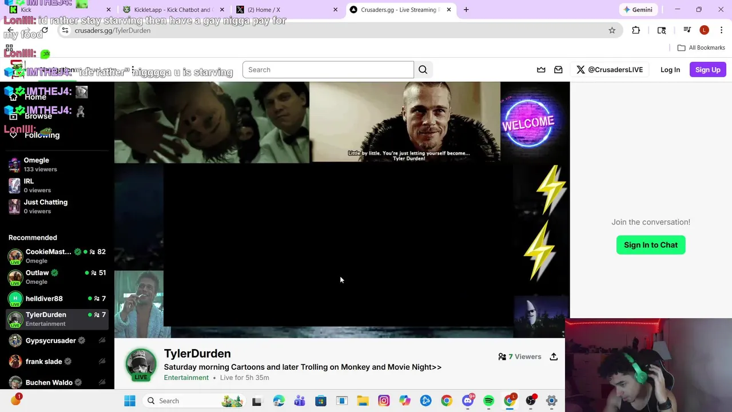Click the TylerDurden channel name heading
This screenshot has height=412, width=732.
[197, 354]
